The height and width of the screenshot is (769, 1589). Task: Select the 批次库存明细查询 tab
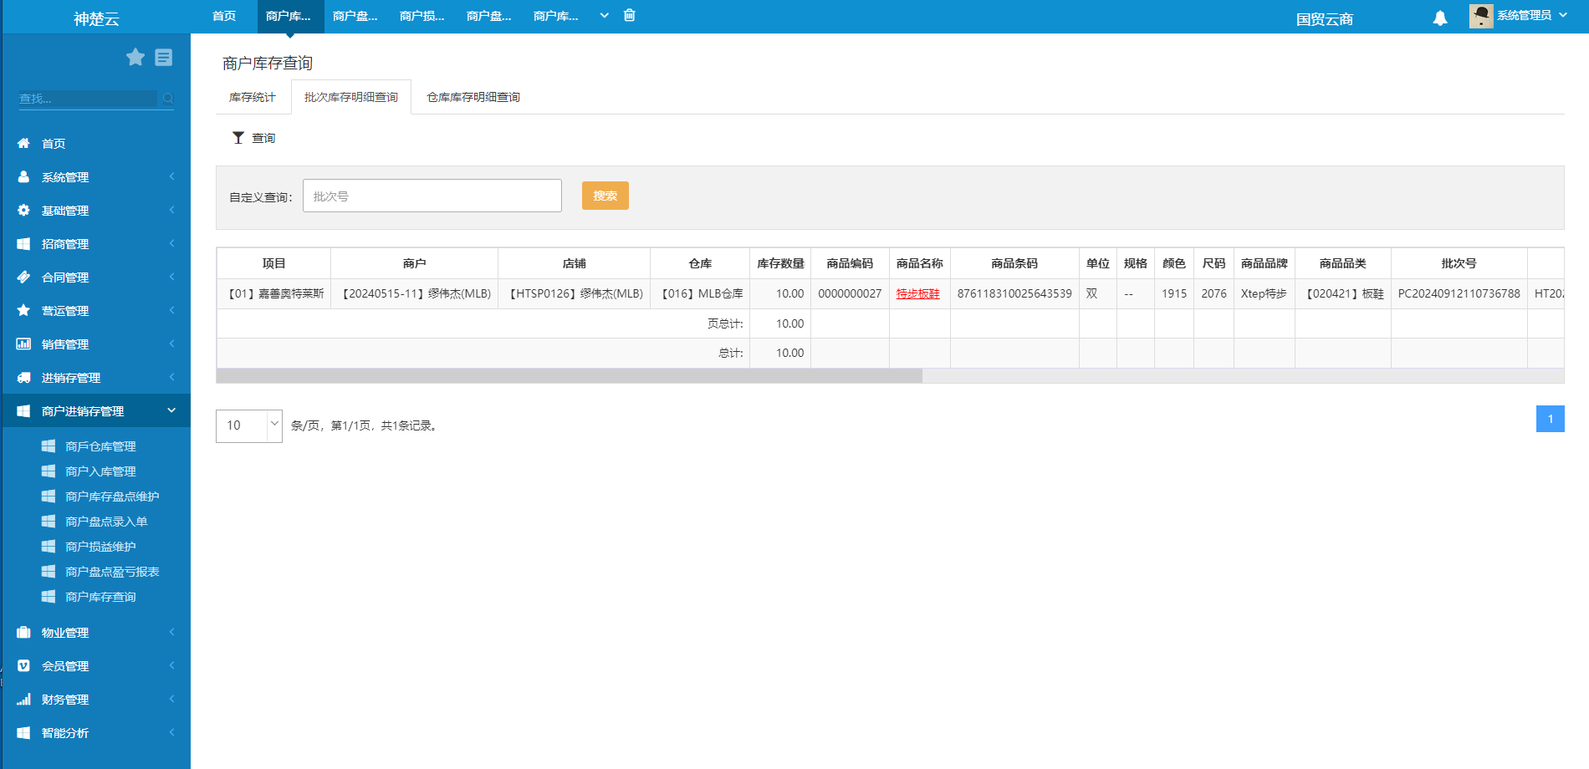(x=351, y=98)
